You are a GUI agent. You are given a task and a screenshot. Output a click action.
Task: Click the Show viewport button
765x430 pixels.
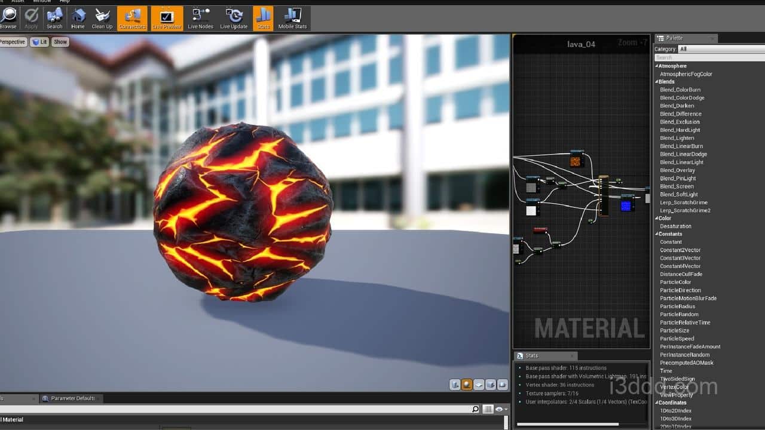pos(60,42)
